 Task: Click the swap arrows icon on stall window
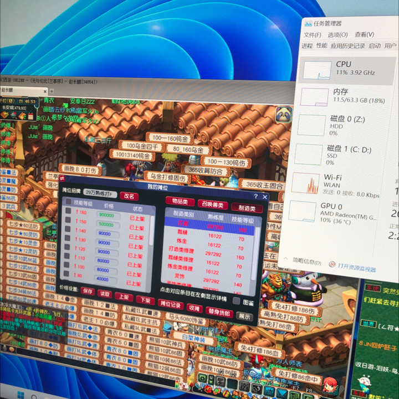pos(62,178)
